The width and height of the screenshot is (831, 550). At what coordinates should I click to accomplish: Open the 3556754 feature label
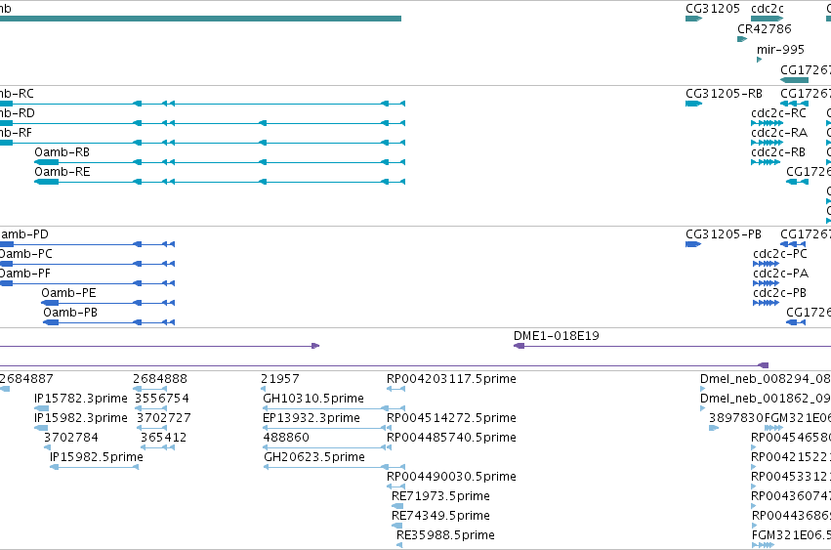[162, 399]
